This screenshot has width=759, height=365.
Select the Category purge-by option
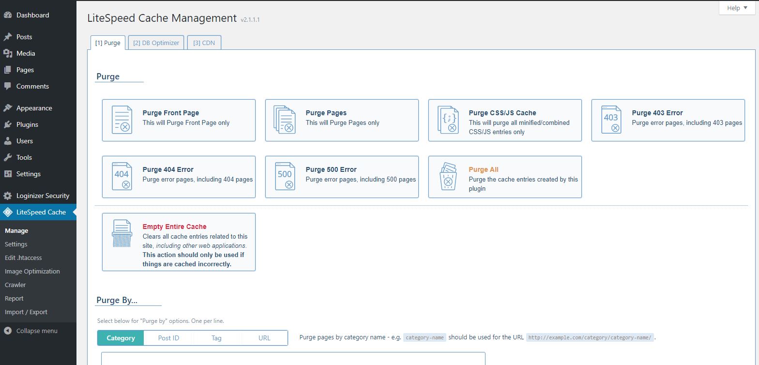(x=121, y=338)
